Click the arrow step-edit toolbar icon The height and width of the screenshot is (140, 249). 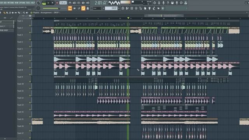pyautogui.click(x=74, y=8)
